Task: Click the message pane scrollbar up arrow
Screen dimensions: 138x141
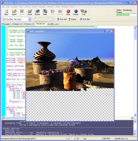Action: click(135, 122)
